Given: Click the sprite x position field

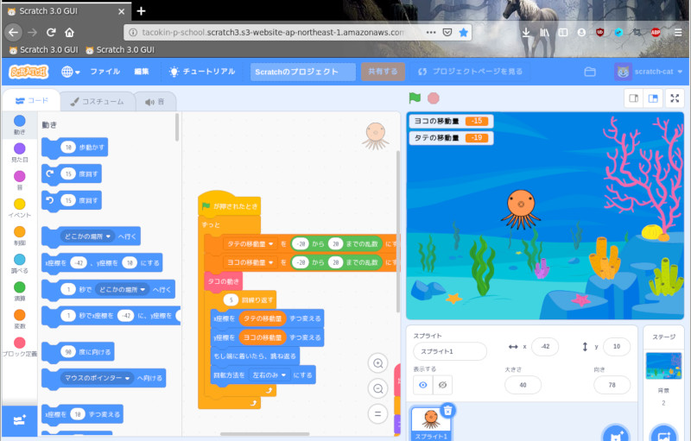Looking at the screenshot, I should (545, 346).
